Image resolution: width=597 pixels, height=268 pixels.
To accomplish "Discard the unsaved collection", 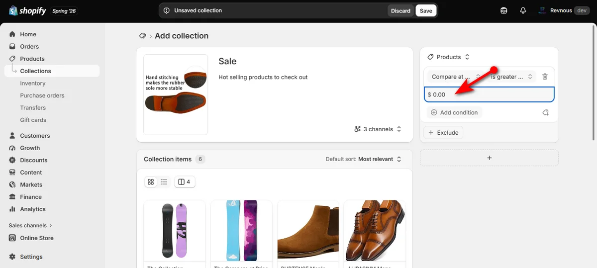I will (400, 10).
